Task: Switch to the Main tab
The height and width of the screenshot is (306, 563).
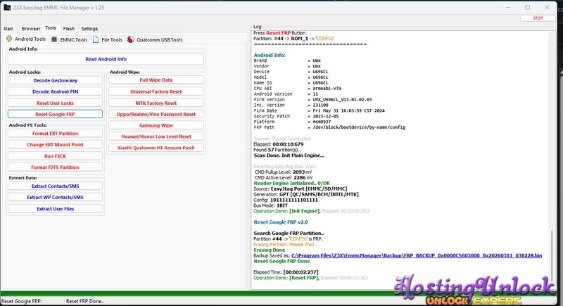Action: tap(8, 29)
